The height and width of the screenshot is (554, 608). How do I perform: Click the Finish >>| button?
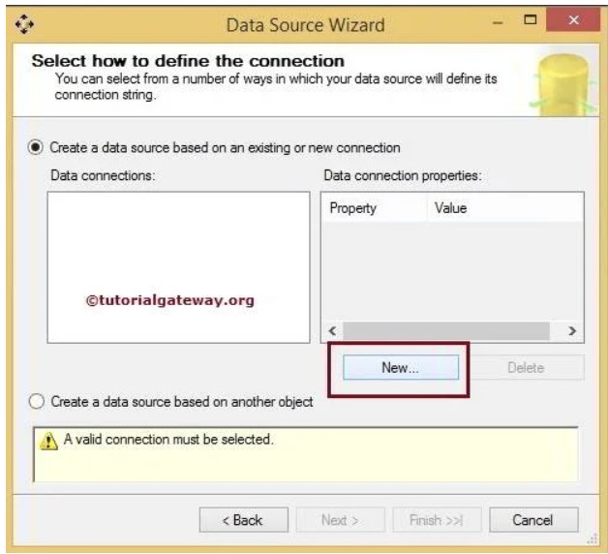(437, 520)
